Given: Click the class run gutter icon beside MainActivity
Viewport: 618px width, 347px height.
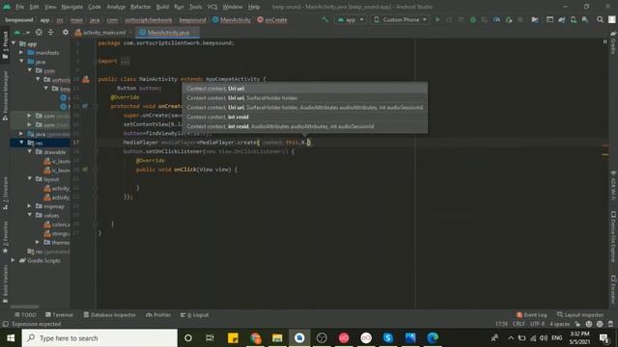Looking at the screenshot, I should [x=86, y=79].
